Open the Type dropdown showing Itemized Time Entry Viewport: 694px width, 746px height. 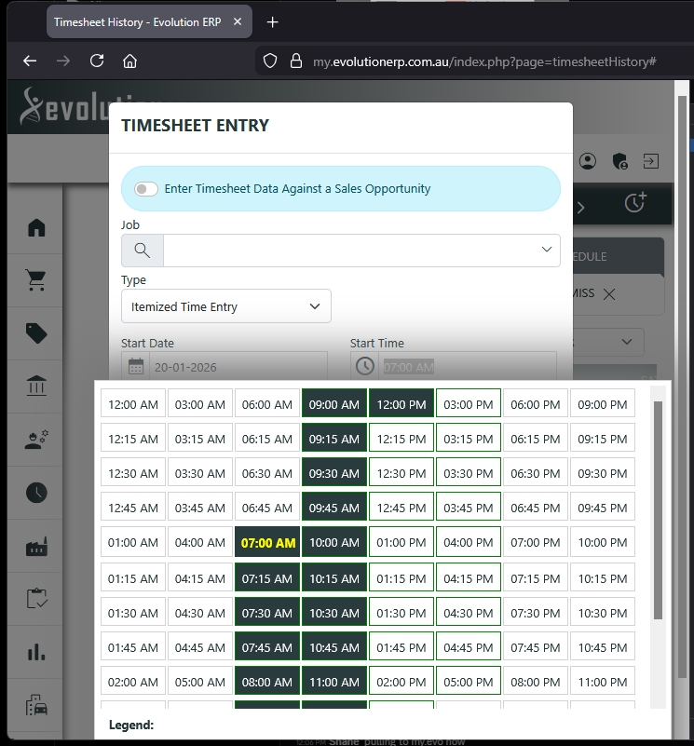coord(226,306)
